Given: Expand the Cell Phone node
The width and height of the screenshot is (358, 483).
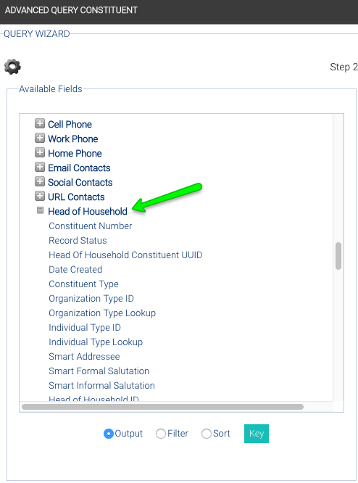Looking at the screenshot, I should click(40, 123).
